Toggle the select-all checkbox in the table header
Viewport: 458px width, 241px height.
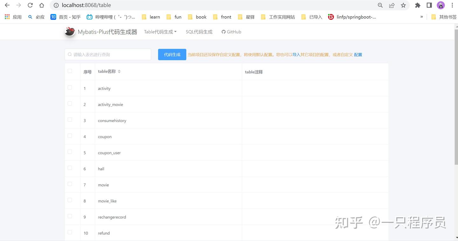click(x=70, y=71)
